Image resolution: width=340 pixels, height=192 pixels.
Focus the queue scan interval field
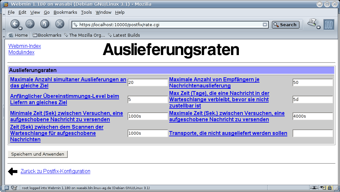[x=148, y=133]
